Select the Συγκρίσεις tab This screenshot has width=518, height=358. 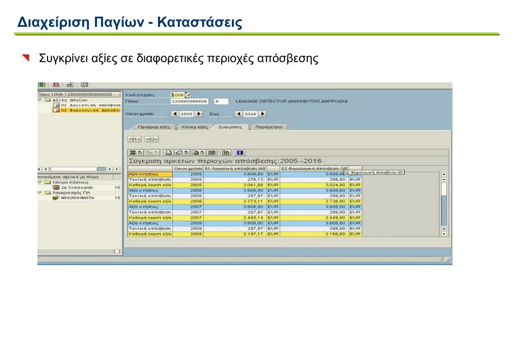pos(230,127)
